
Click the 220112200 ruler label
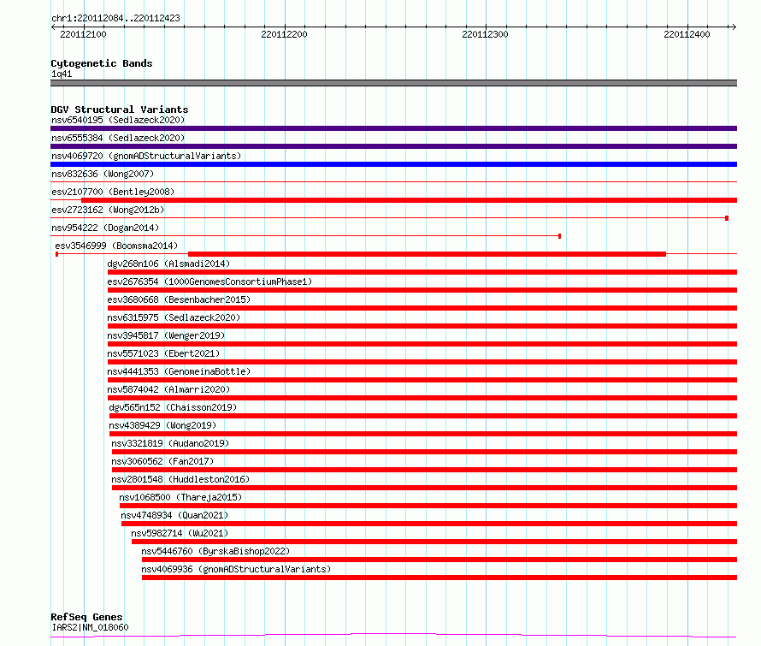(x=284, y=34)
